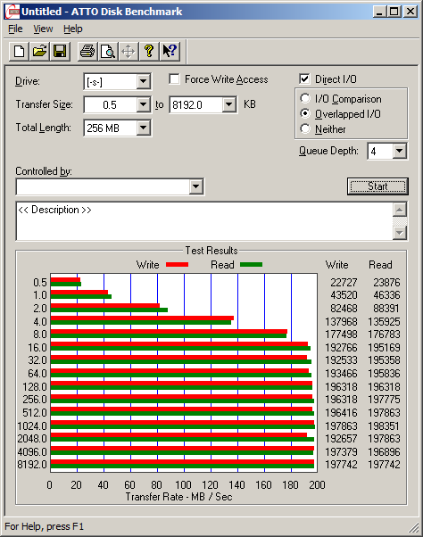Click the Open file folder icon
The height and width of the screenshot is (537, 423).
39,52
